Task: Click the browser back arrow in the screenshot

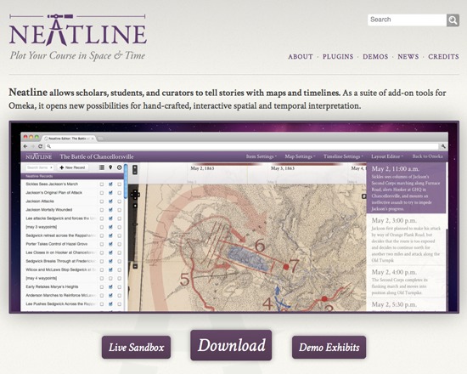Action: click(25, 146)
